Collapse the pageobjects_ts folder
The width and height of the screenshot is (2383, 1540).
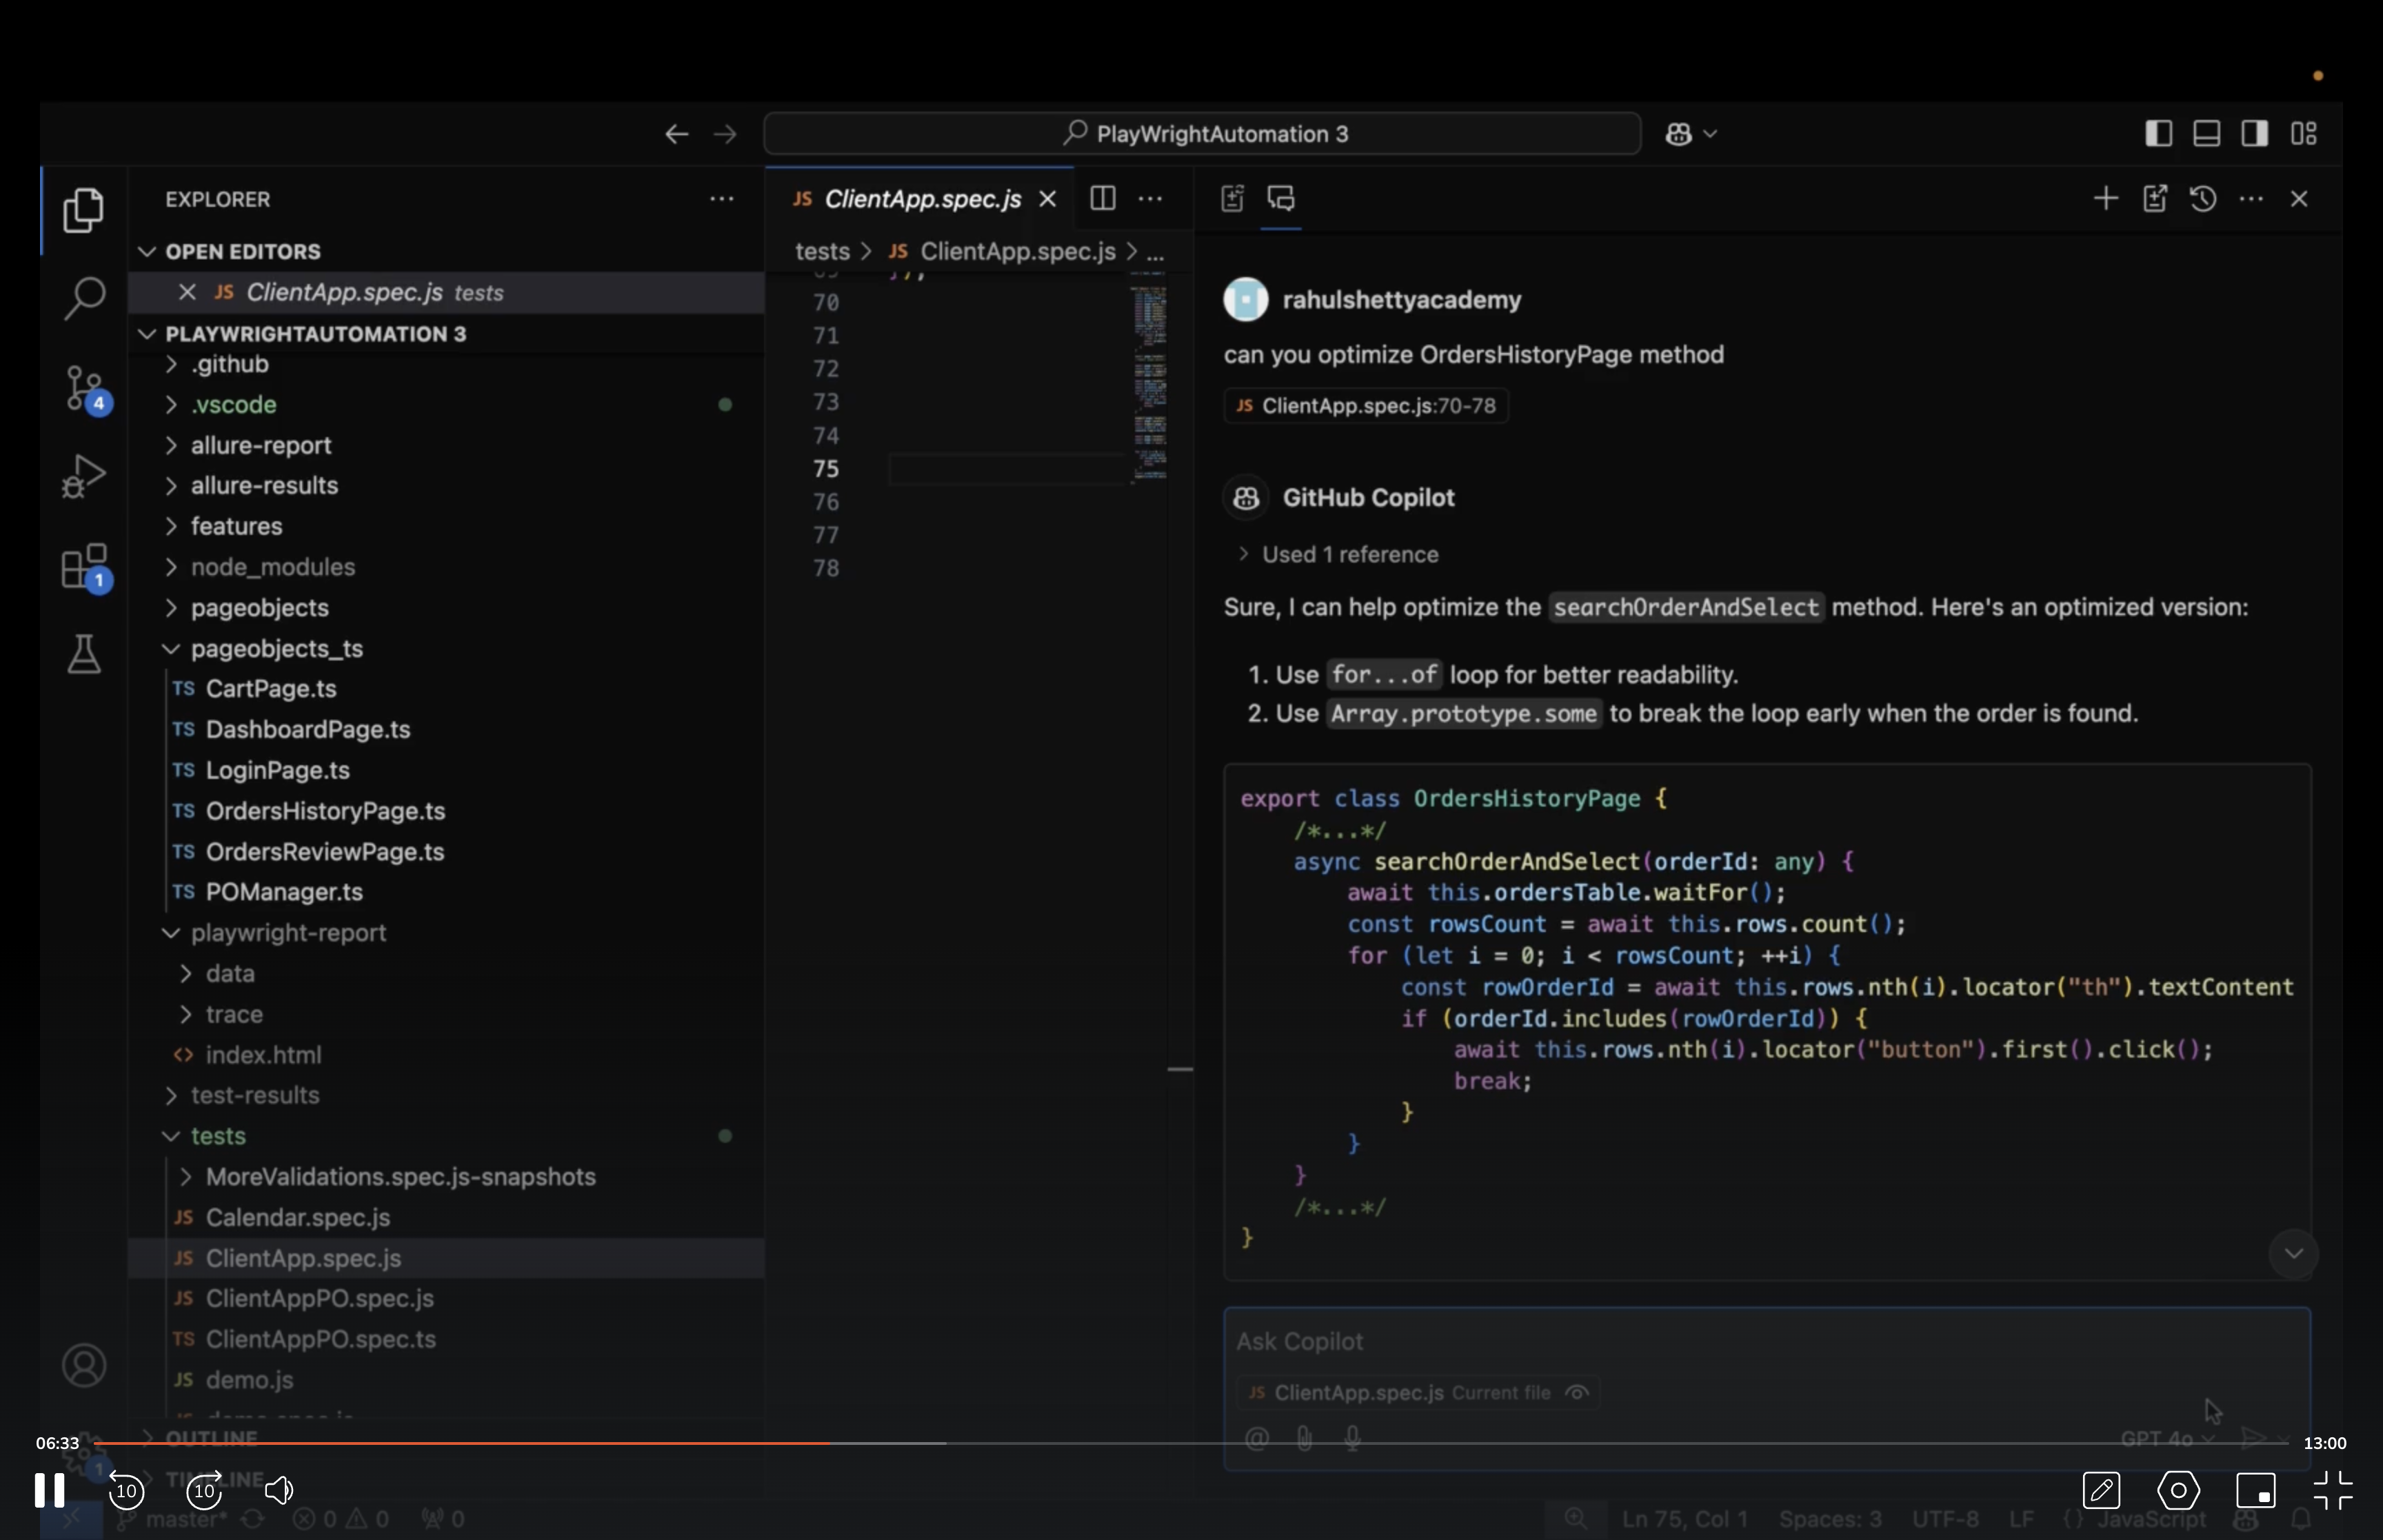(171, 649)
